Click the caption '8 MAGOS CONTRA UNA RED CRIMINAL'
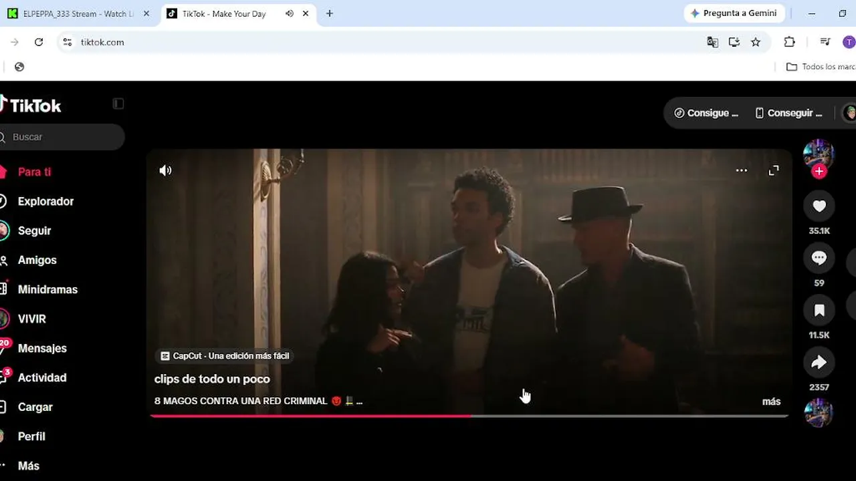 pos(241,401)
